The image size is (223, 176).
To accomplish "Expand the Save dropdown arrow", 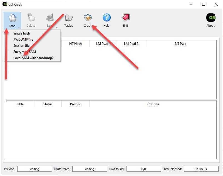I will click(57, 28).
